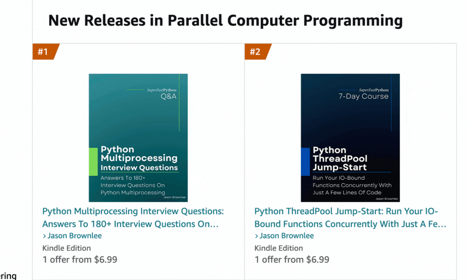This screenshot has height=280, width=468.
Task: Expand the chevron beside the first book's Jason Brownlee
Action: pyautogui.click(x=44, y=236)
